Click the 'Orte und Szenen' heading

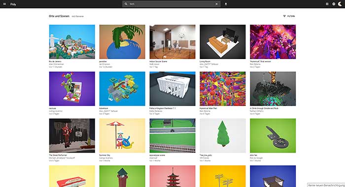click(x=59, y=16)
